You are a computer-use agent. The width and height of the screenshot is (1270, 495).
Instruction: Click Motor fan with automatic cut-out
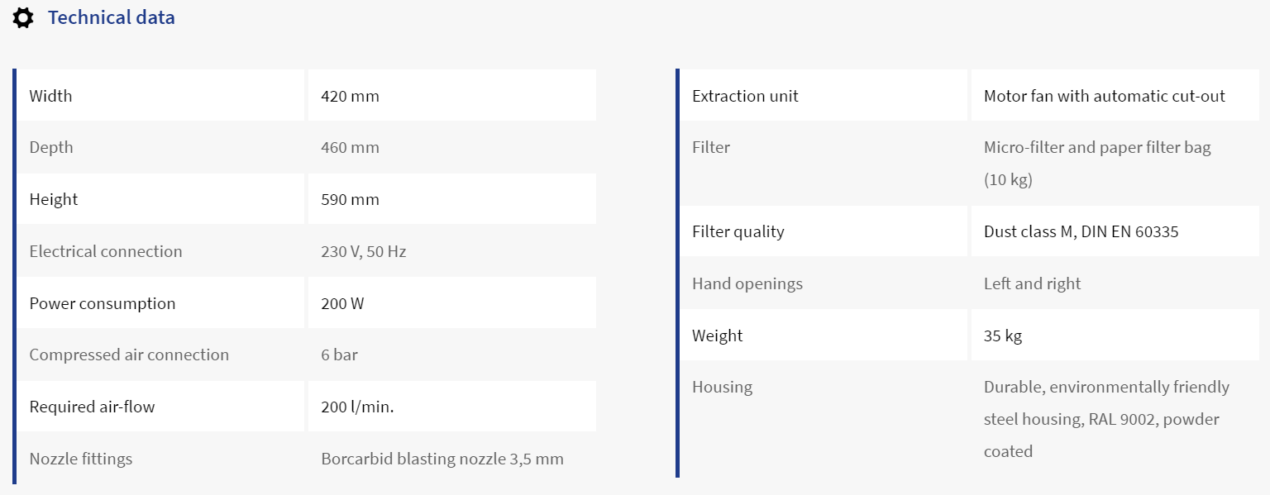click(1105, 96)
